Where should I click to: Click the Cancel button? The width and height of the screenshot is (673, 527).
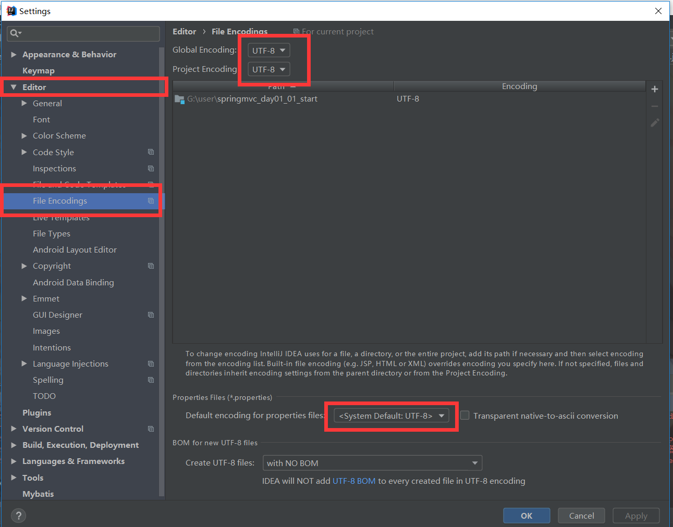[x=581, y=516]
